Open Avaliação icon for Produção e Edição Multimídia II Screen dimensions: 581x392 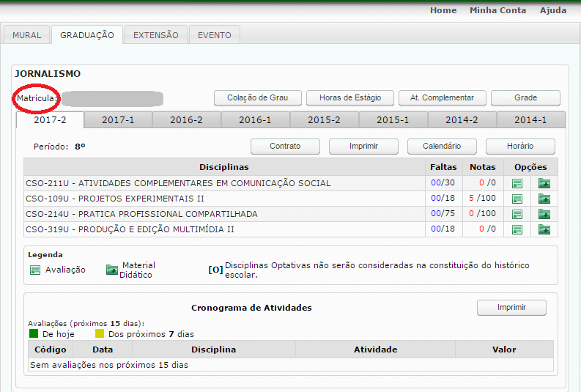517,229
